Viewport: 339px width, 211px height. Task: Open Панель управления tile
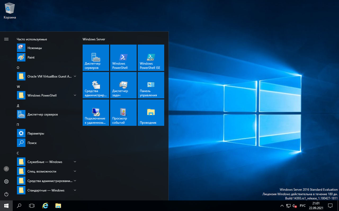[151, 85]
